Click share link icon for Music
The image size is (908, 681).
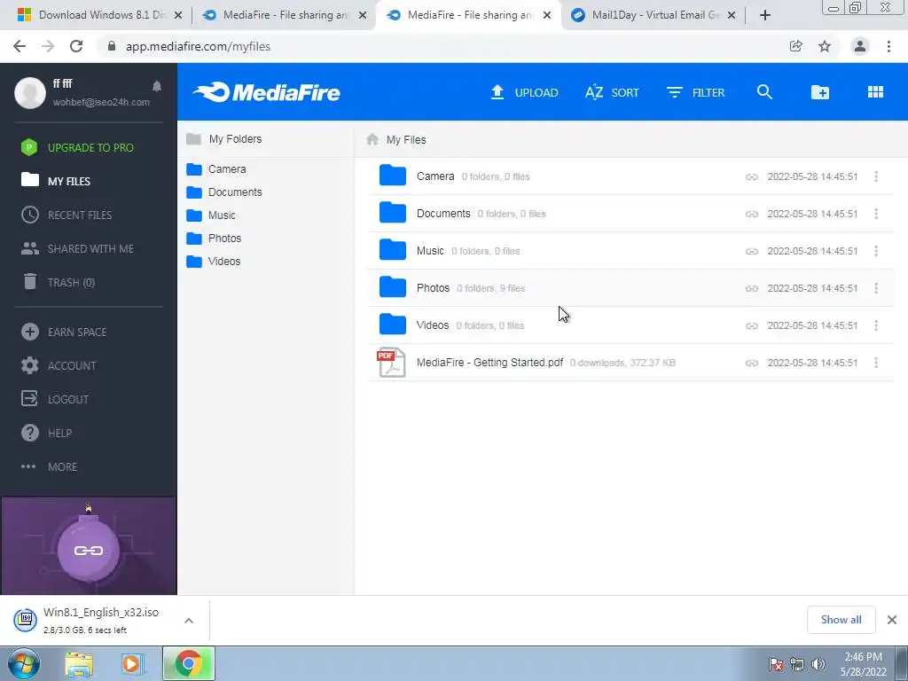click(752, 251)
